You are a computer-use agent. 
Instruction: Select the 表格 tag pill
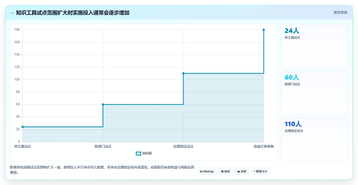click(225, 171)
